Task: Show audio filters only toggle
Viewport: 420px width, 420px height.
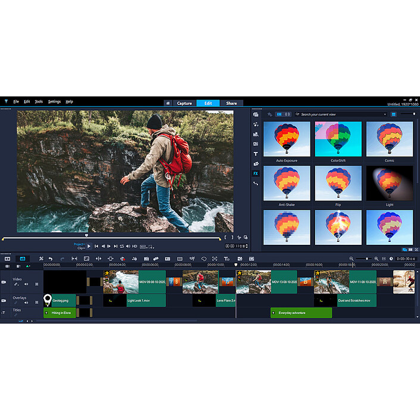Action: (287, 114)
